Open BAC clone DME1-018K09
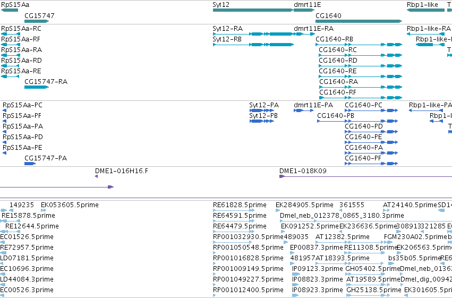The width and height of the screenshot is (452, 298). (x=303, y=171)
